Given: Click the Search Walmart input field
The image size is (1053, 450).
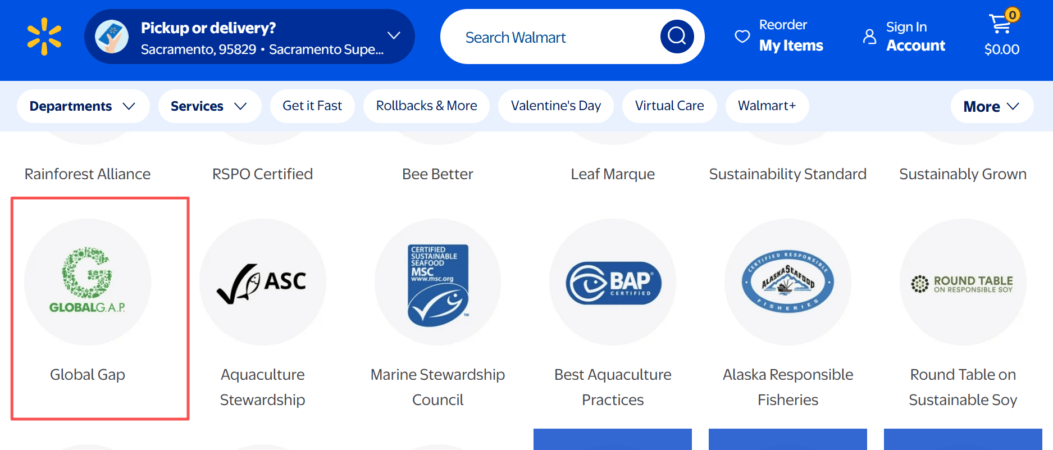Looking at the screenshot, I should click(x=550, y=37).
